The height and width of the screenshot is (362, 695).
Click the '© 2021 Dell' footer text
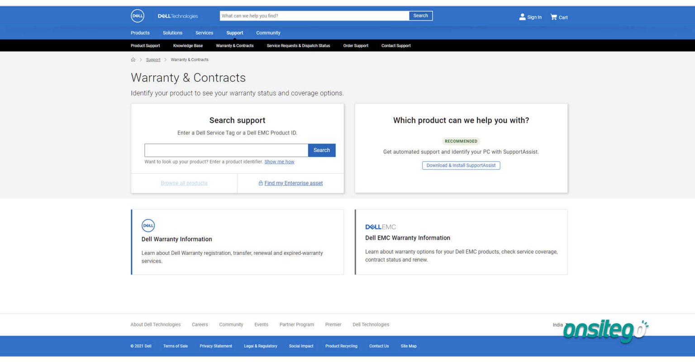click(x=141, y=346)
